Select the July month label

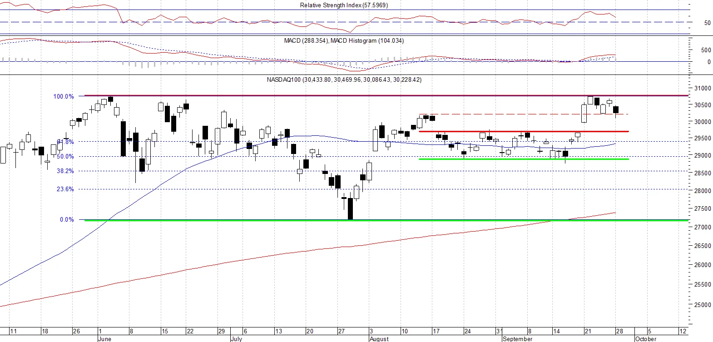point(237,339)
